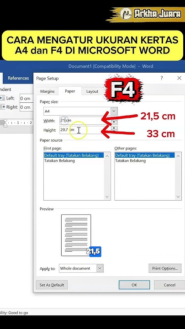Click down arrow of Other pages scrollbar

(178, 197)
